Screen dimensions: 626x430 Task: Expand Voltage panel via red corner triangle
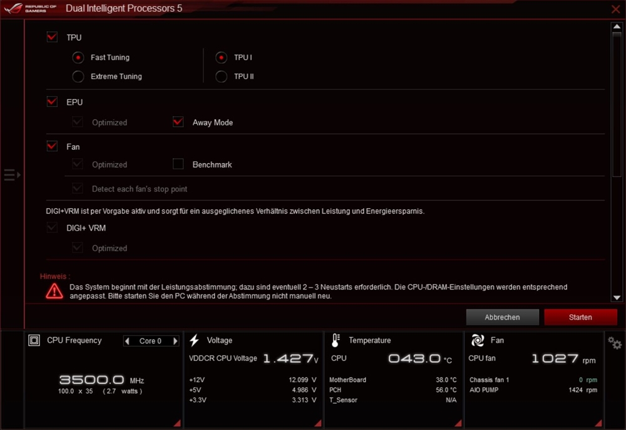click(x=318, y=423)
